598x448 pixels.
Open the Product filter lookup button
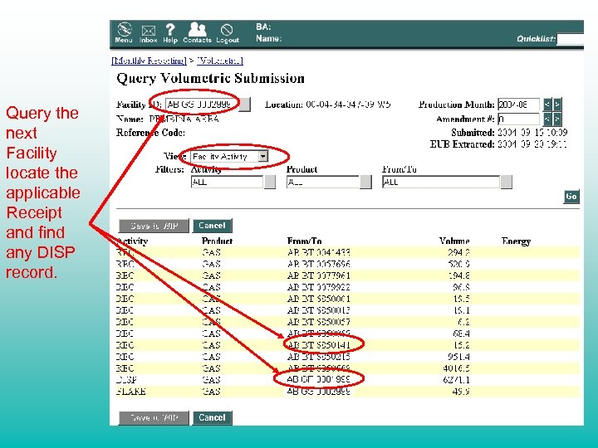(365, 182)
